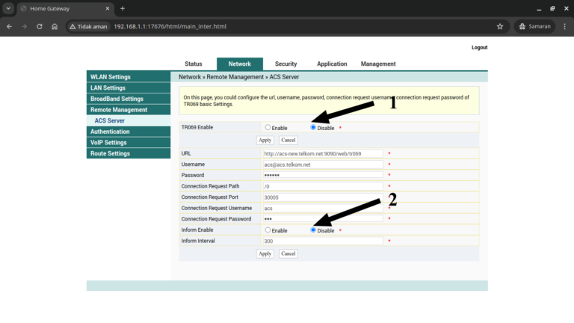The width and height of the screenshot is (574, 323).
Task: Switch to the Management tab
Action: coord(378,64)
